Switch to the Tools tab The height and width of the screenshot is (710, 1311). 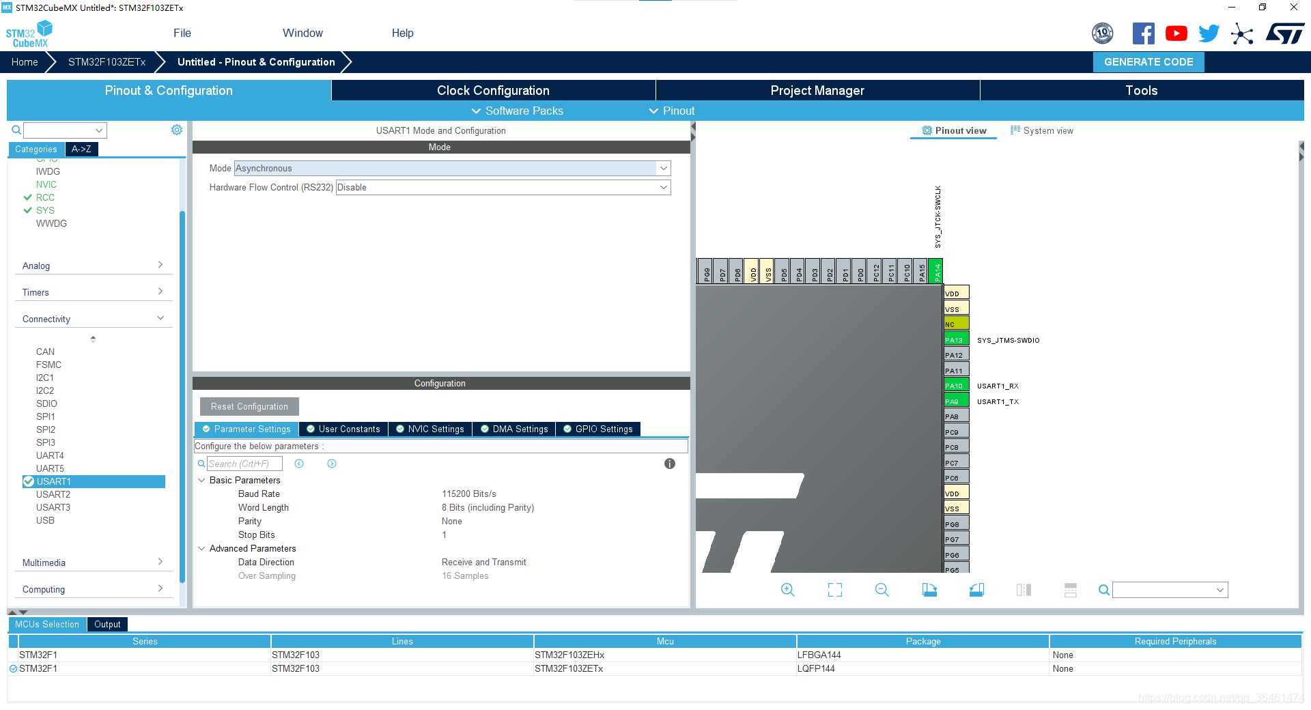pyautogui.click(x=1142, y=90)
